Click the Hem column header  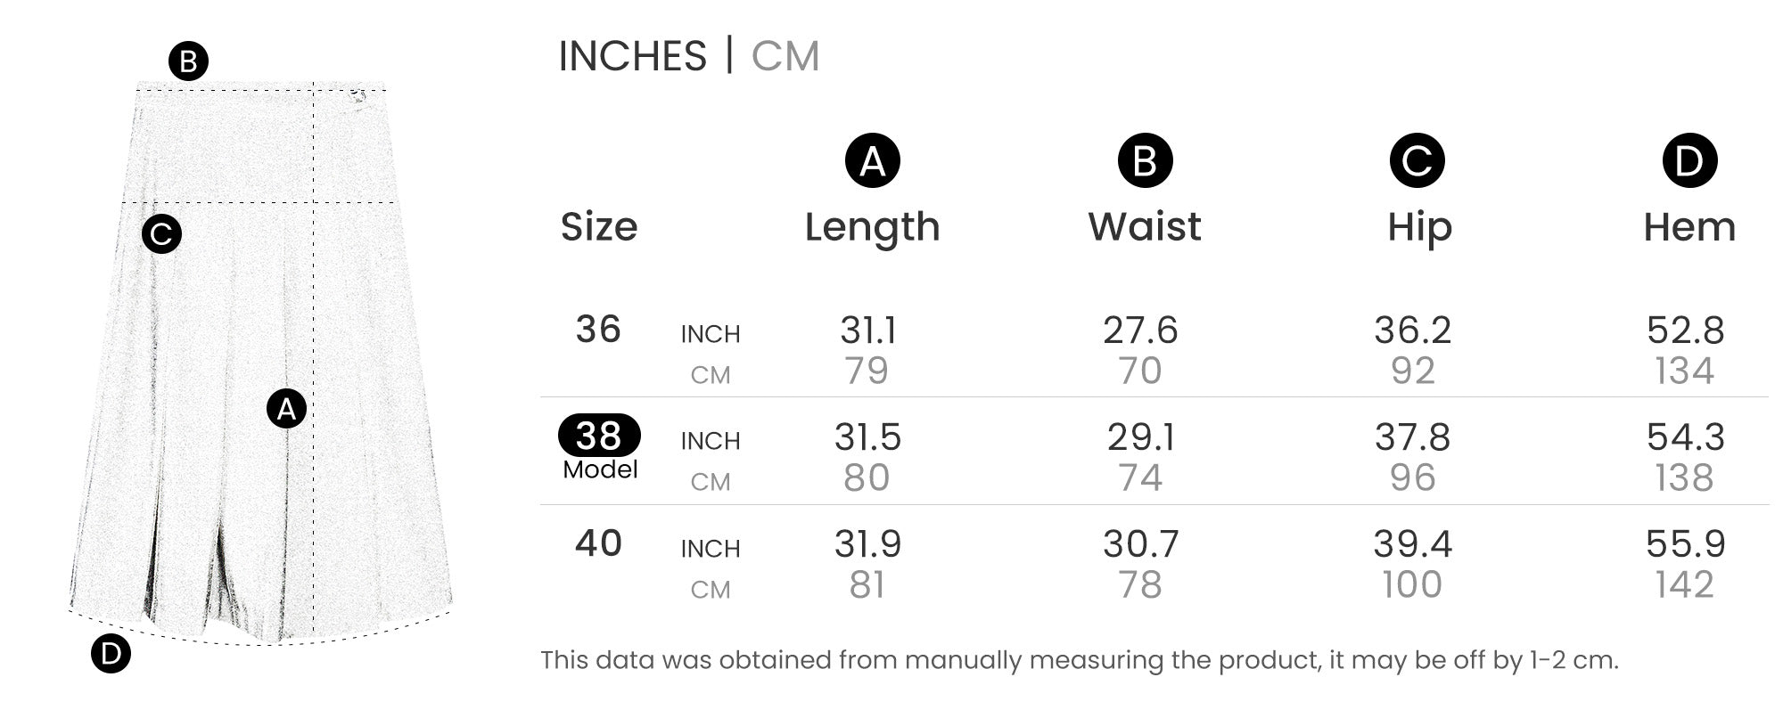[1689, 227]
